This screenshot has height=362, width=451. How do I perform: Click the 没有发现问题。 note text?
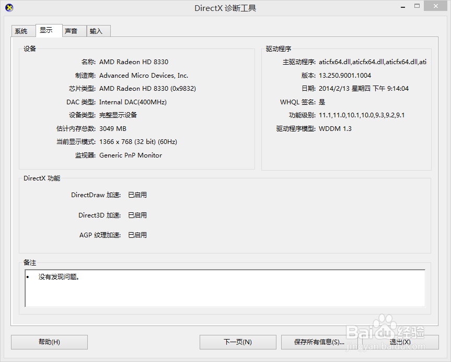(x=59, y=277)
